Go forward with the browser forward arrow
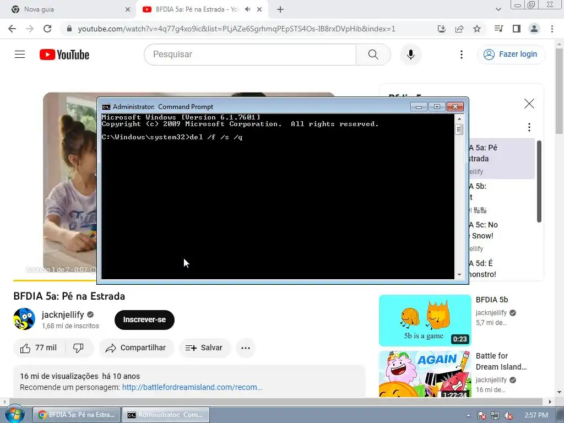Screen dimensions: 564x423 30,29
